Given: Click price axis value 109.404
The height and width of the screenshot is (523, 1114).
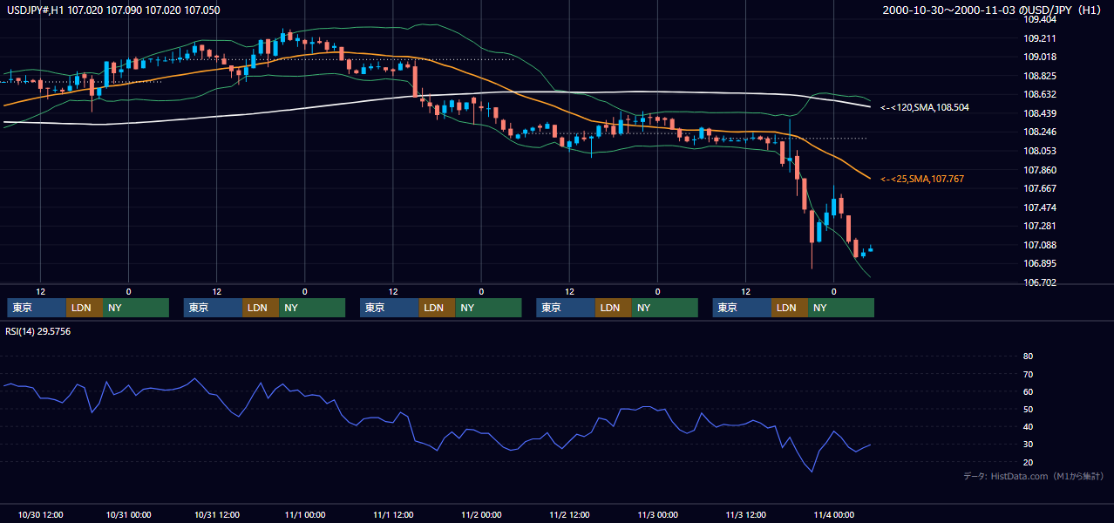Looking at the screenshot, I should point(1039,19).
